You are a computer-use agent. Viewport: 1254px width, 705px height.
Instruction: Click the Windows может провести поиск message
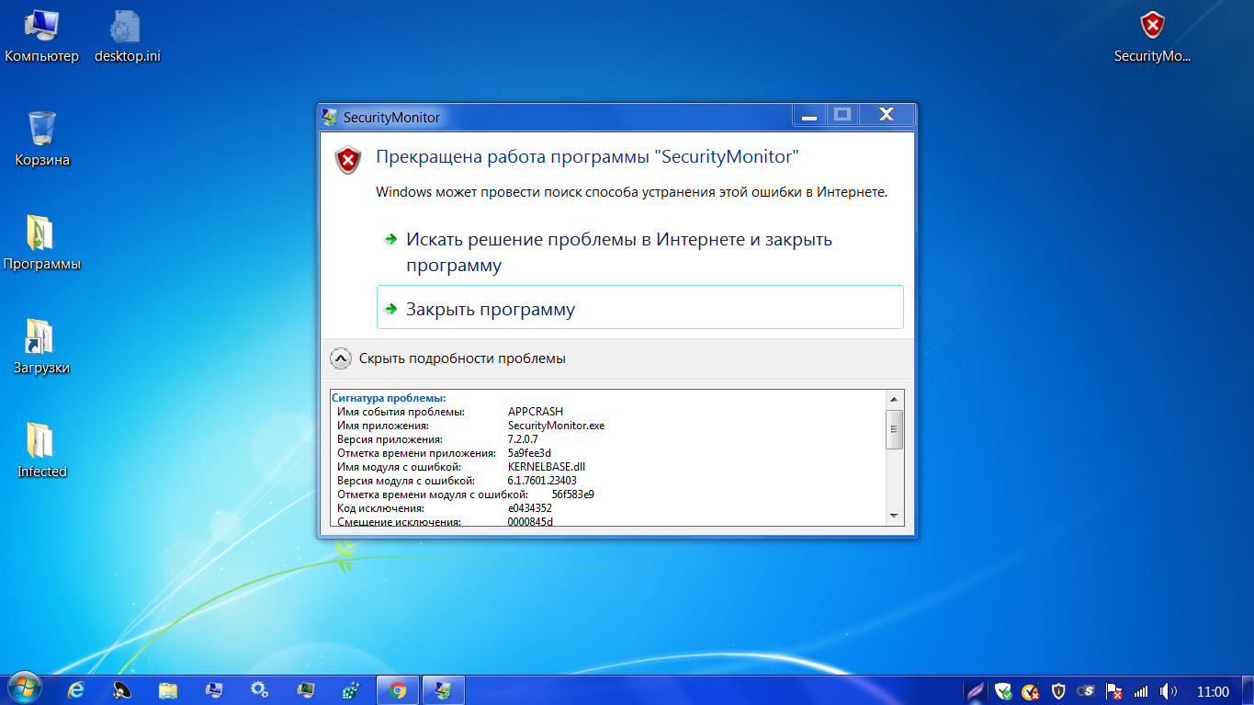click(632, 192)
